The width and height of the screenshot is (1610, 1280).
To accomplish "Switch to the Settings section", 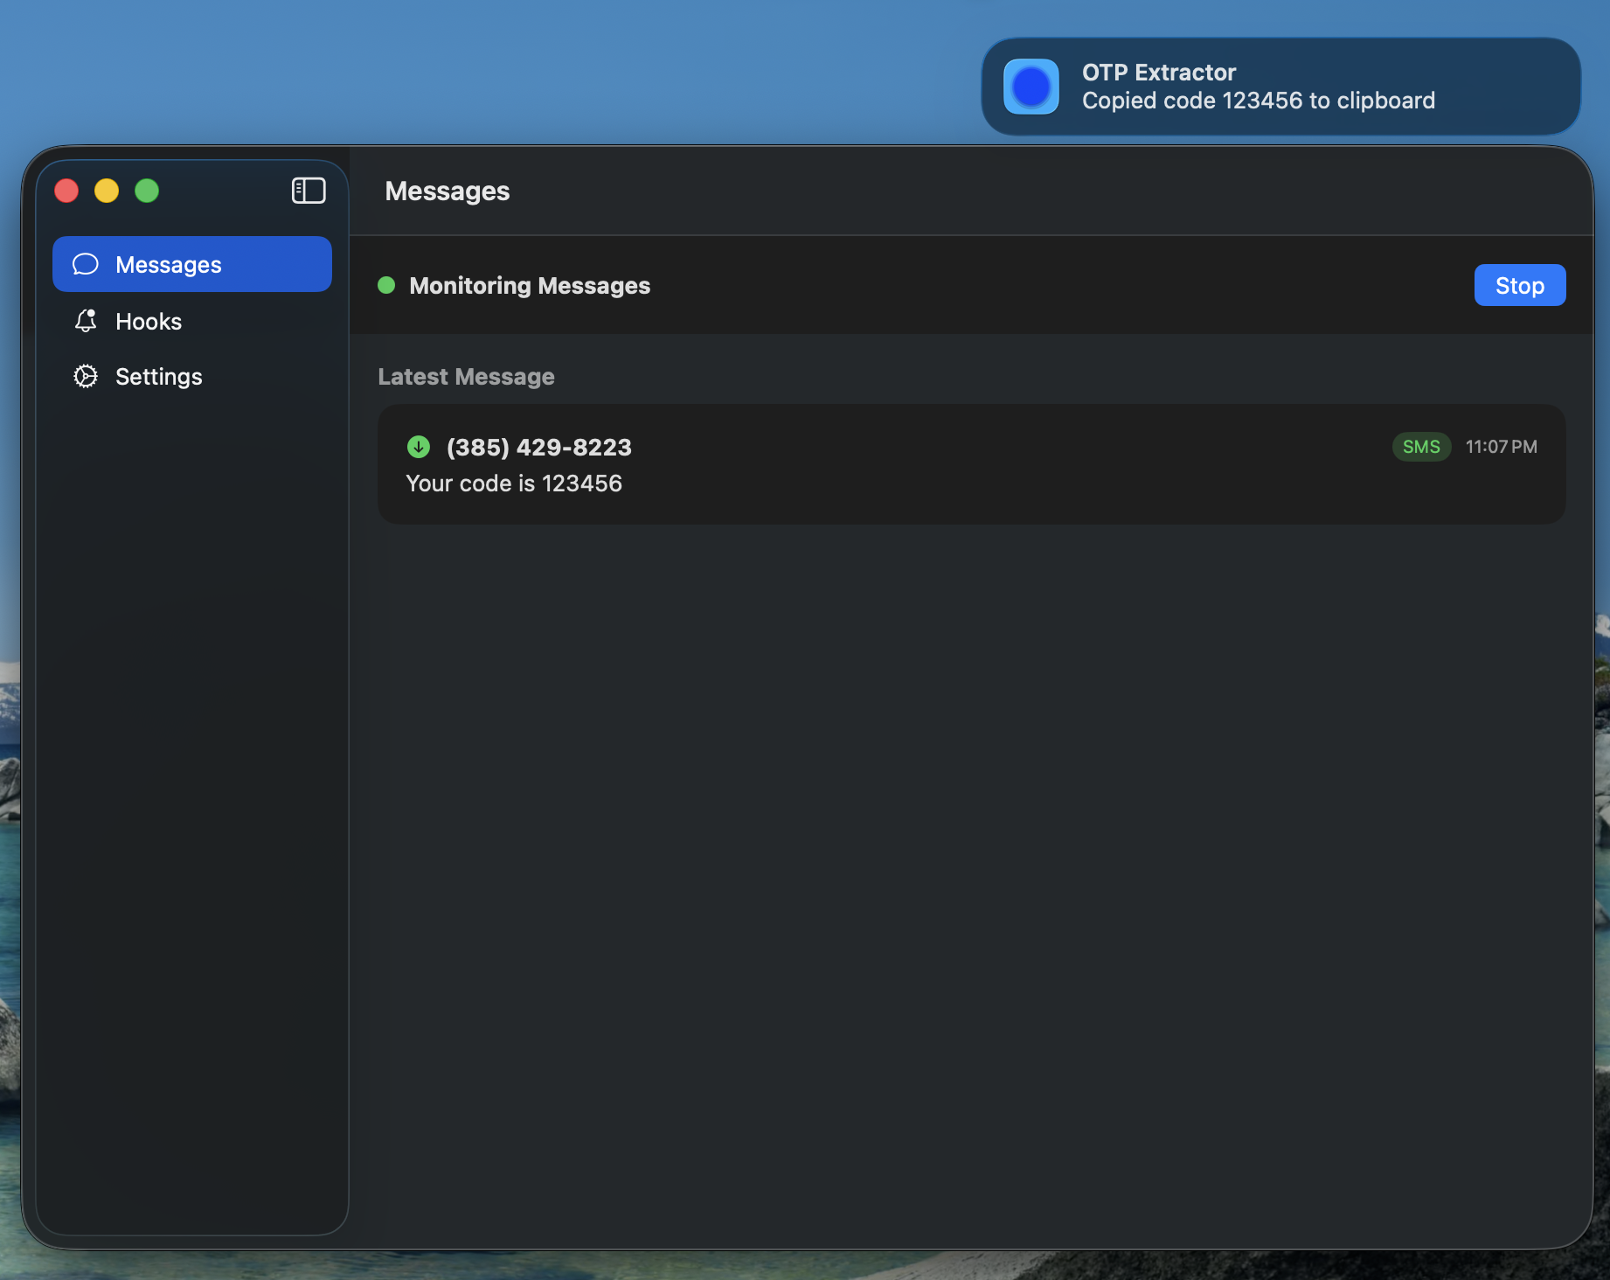I will [159, 376].
